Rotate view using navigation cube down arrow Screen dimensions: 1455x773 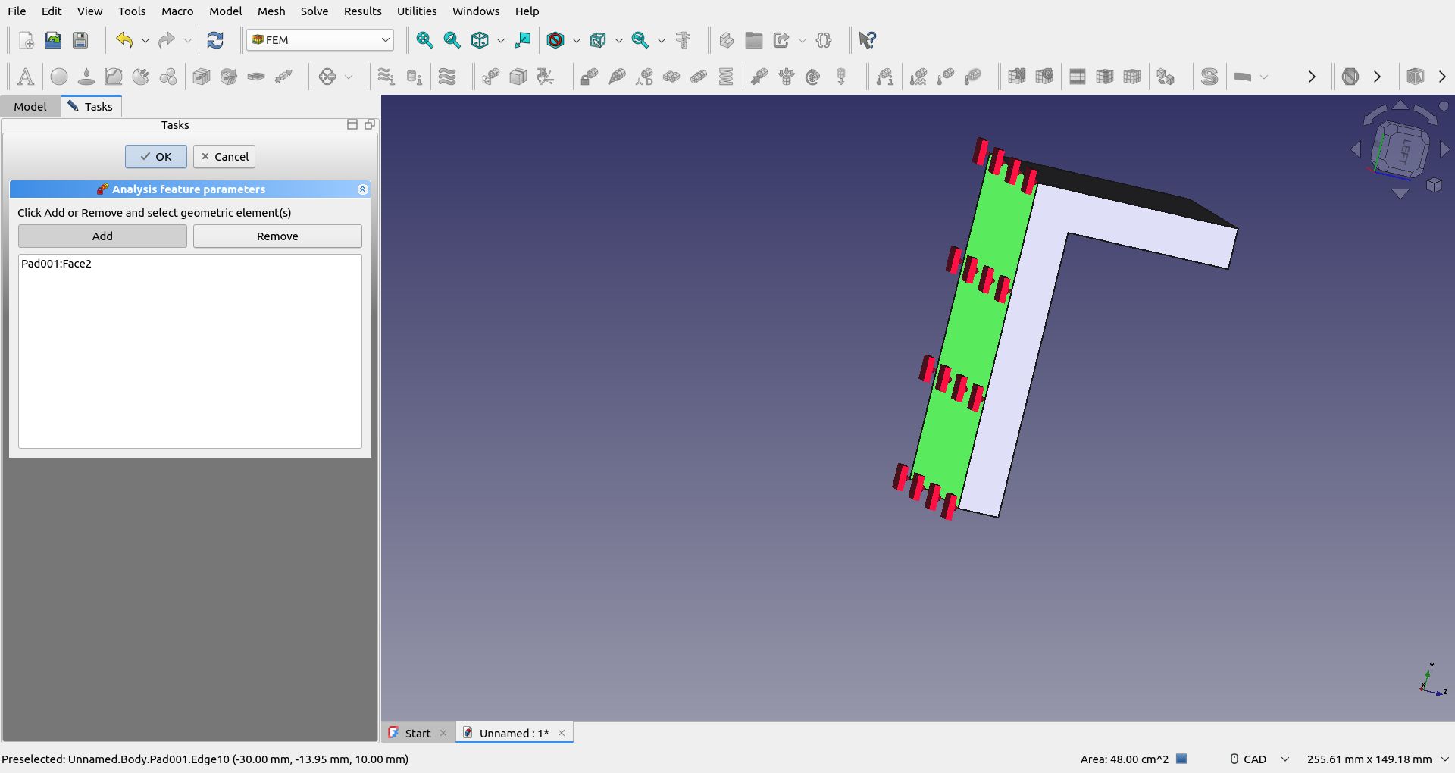tap(1400, 194)
